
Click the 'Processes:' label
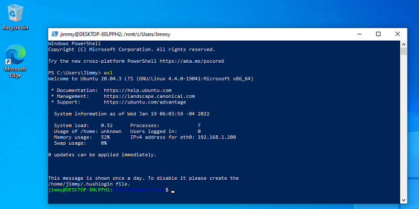coord(145,125)
